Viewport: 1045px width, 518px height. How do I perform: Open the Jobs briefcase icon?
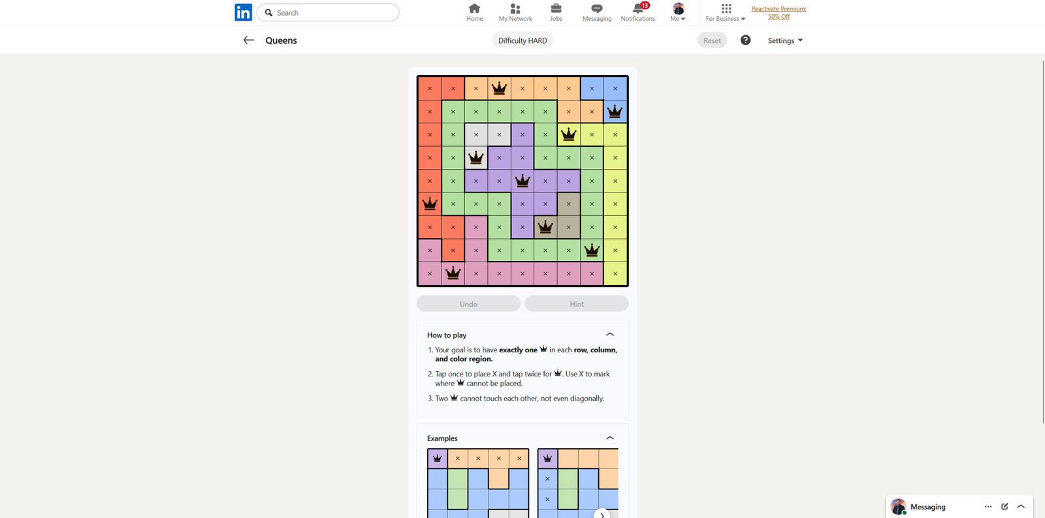(x=556, y=9)
